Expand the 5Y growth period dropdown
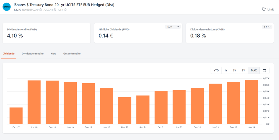The image size is (279, 140). coord(267,27)
